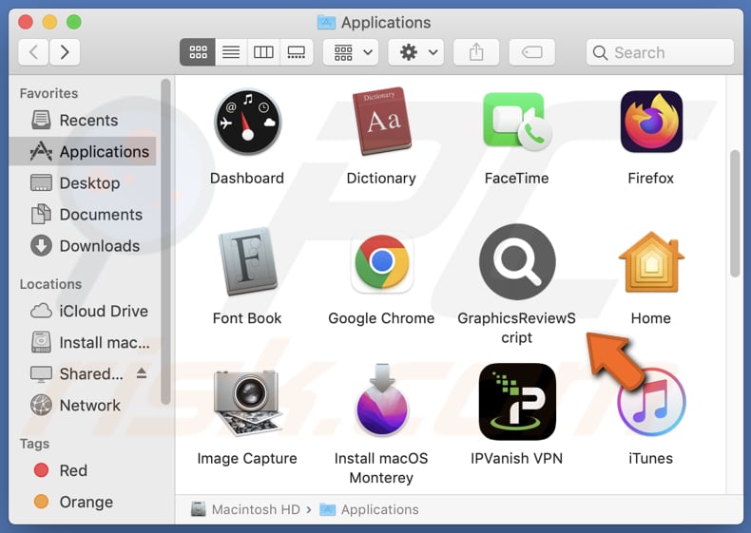Open the Dashboard app icon
The image size is (751, 533).
click(247, 123)
